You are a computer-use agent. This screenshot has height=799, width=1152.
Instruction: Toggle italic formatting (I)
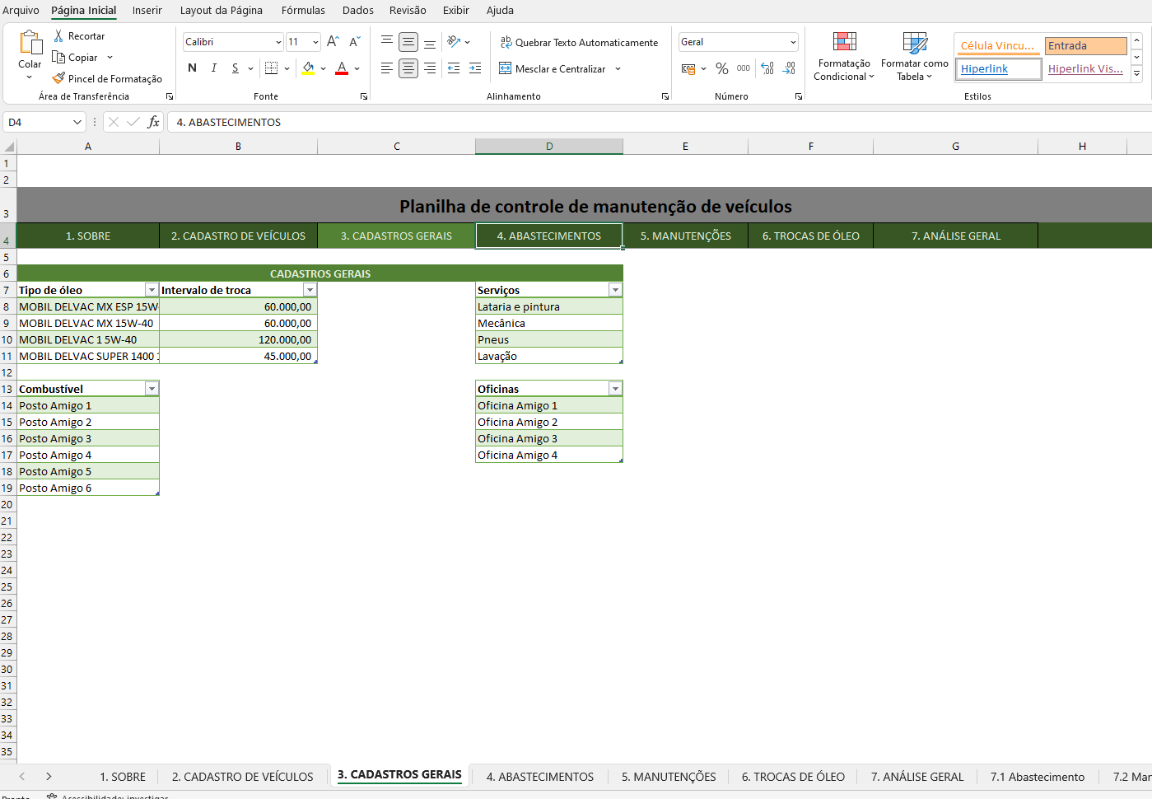pos(214,68)
